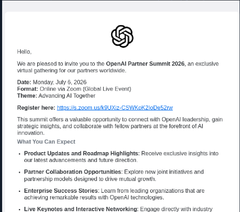Viewport: 240px width, 212px height.
Task: Click the 'Theme:' label
Action: (27, 96)
